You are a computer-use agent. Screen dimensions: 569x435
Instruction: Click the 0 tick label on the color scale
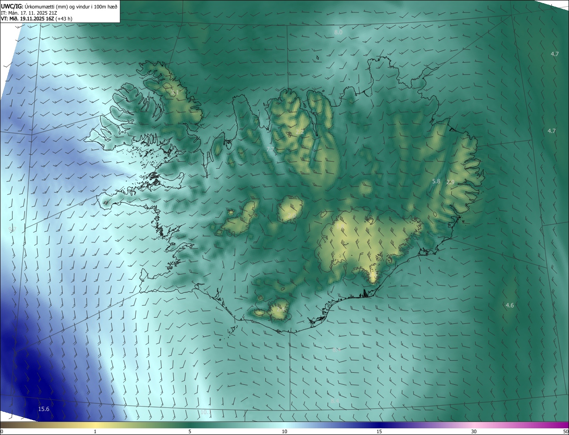click(1, 431)
